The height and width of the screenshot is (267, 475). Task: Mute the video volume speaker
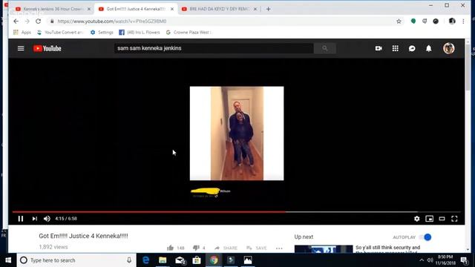coord(47,219)
